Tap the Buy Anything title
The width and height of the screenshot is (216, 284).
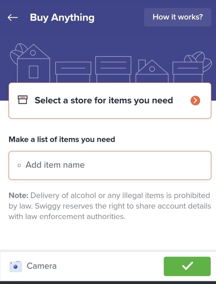(x=62, y=18)
